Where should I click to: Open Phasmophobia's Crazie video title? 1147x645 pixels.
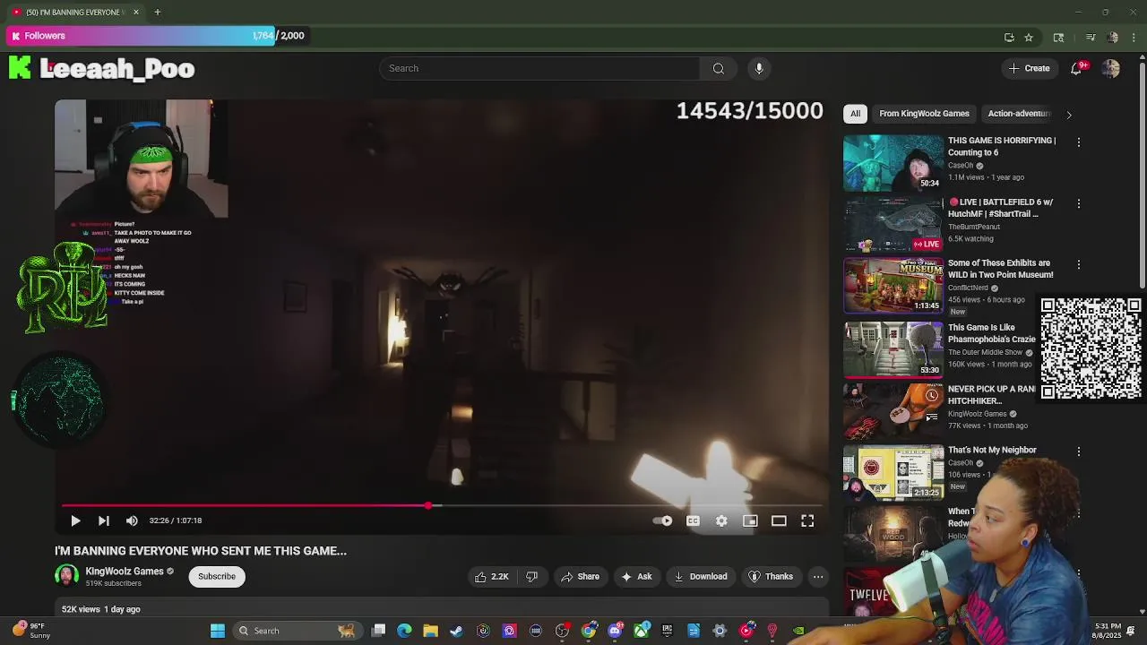[992, 333]
